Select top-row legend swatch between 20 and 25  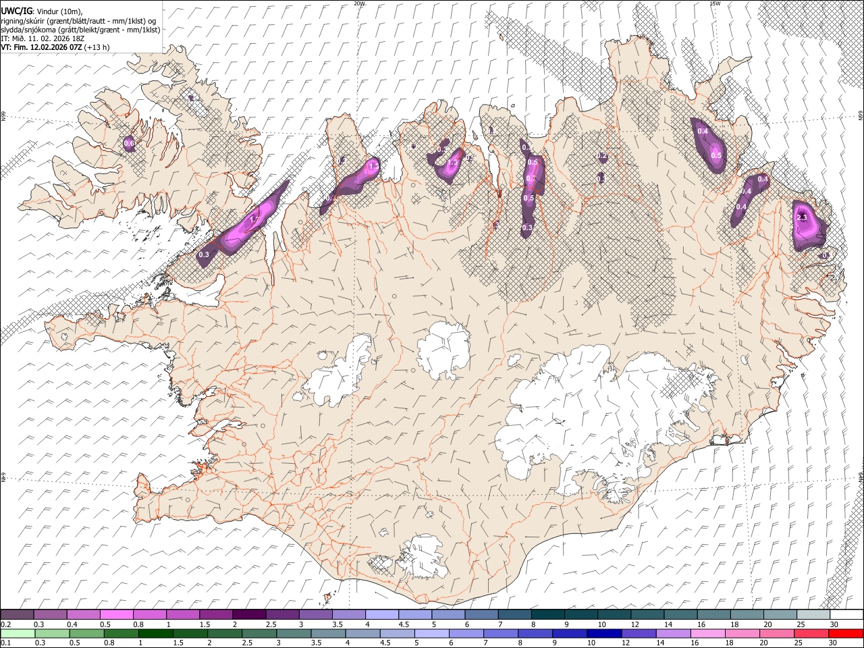tap(780, 614)
